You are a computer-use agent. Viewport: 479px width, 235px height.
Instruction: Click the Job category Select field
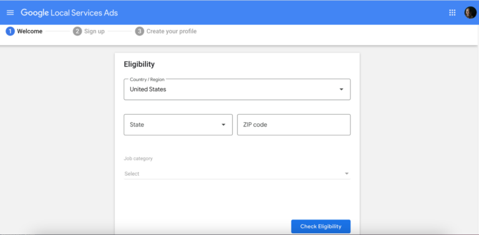237,174
